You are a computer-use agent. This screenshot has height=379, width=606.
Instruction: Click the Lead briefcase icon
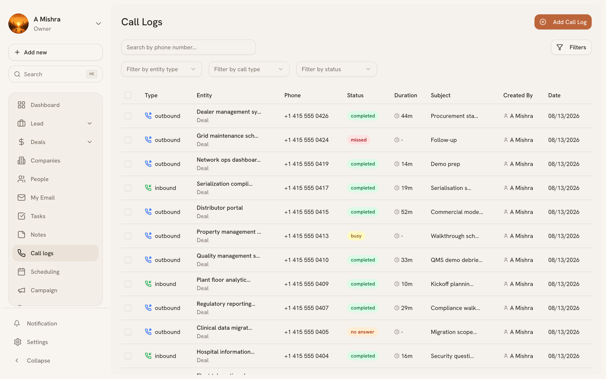(x=22, y=124)
